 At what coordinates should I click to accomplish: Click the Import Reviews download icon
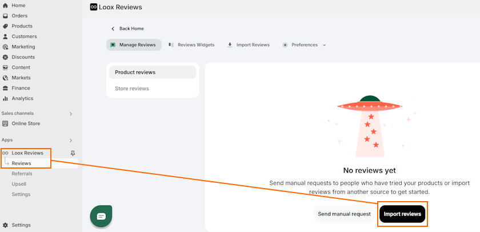(x=230, y=45)
